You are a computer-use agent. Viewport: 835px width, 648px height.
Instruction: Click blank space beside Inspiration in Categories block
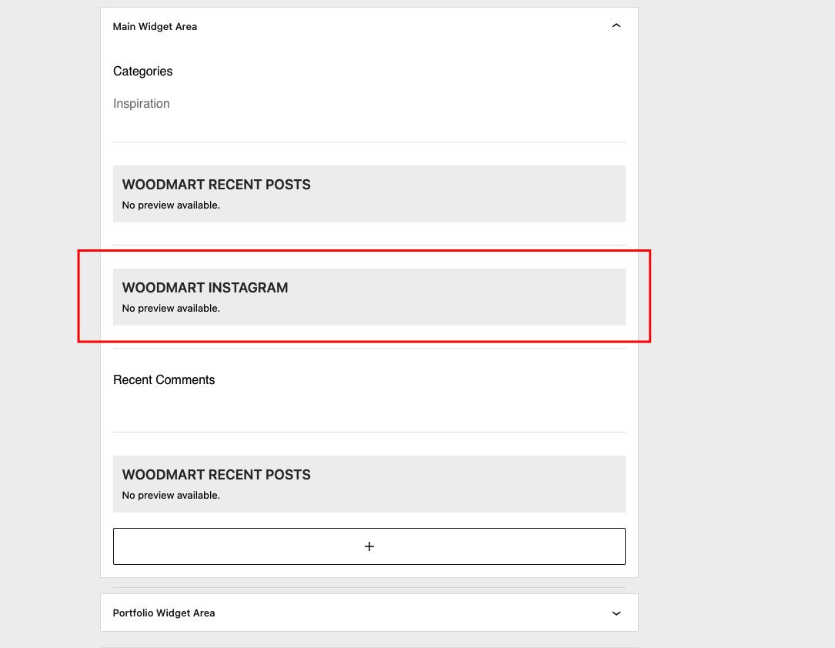click(x=399, y=103)
